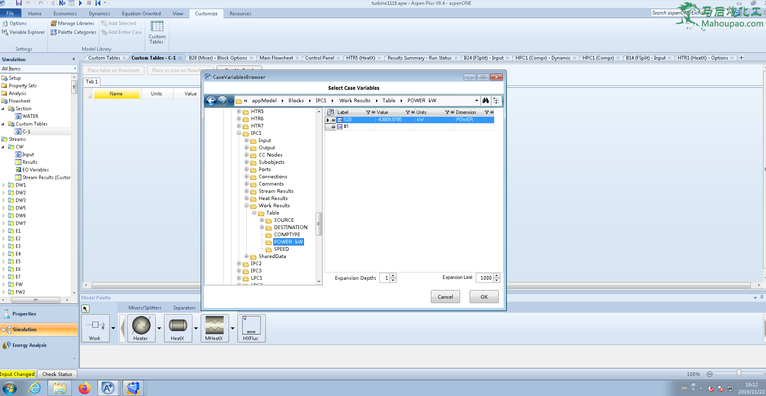
Task: Open Firefox from the taskbar
Action: click(x=84, y=388)
